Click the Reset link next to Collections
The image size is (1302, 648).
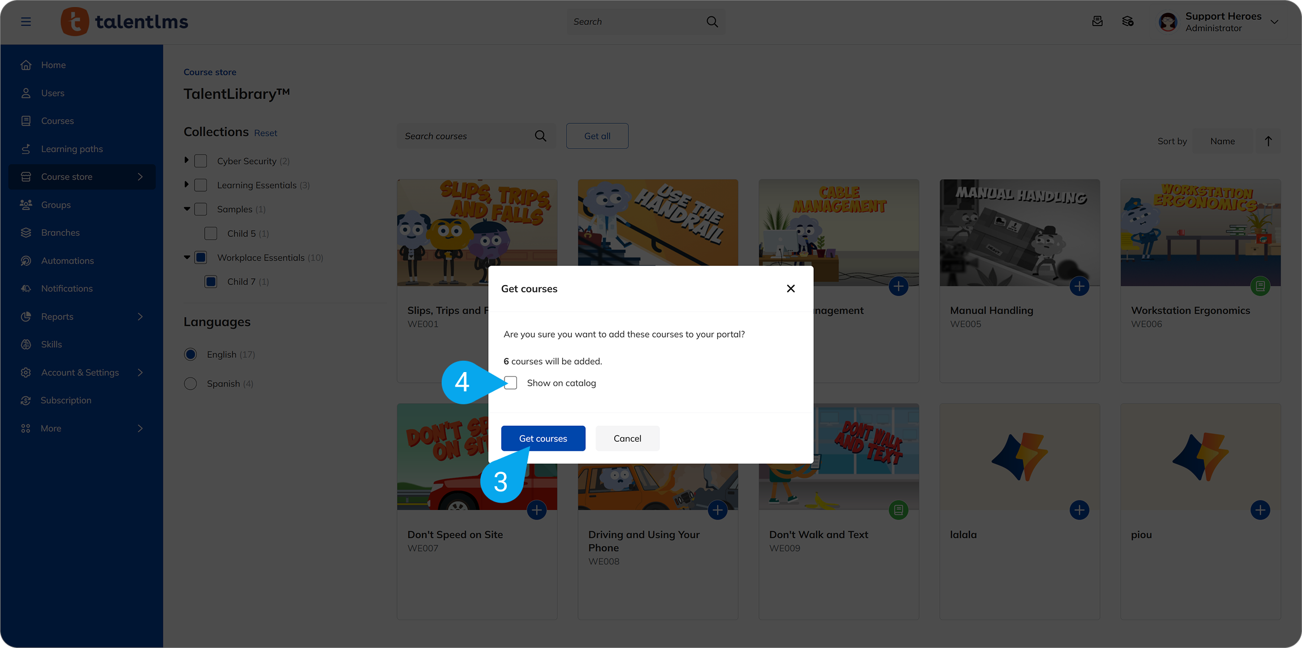click(266, 132)
